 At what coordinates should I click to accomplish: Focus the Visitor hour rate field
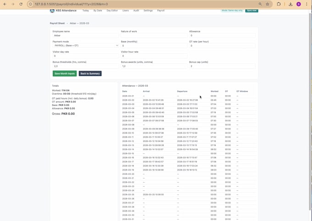point(154,56)
